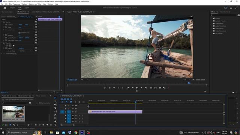240x135 pixels.
Task: Select purple clip on V1 timeline
Action: point(115,112)
